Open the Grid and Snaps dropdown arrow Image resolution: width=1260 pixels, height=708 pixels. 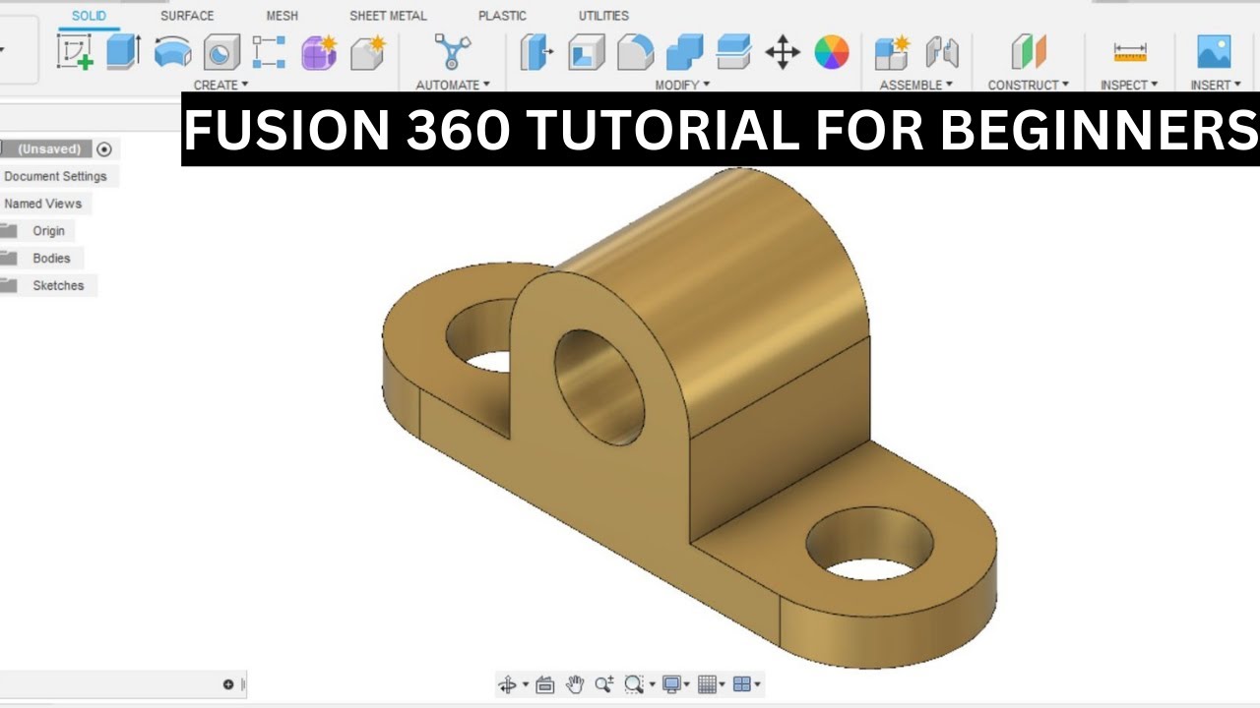coord(722,685)
